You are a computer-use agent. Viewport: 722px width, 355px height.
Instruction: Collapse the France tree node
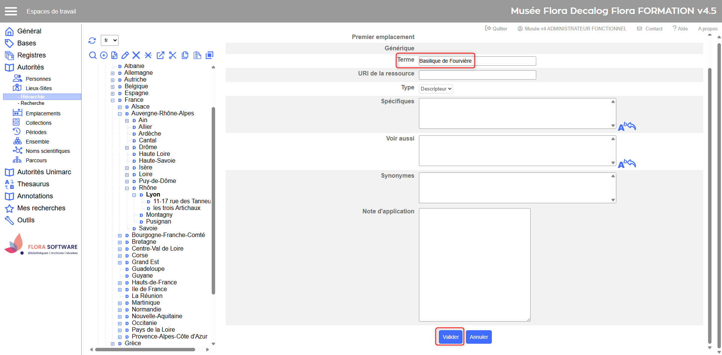point(112,100)
